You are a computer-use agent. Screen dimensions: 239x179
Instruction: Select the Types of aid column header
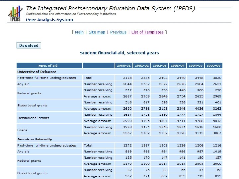coord(49,66)
